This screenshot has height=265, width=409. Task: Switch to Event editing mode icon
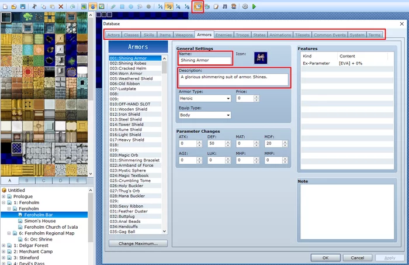coord(92,6)
